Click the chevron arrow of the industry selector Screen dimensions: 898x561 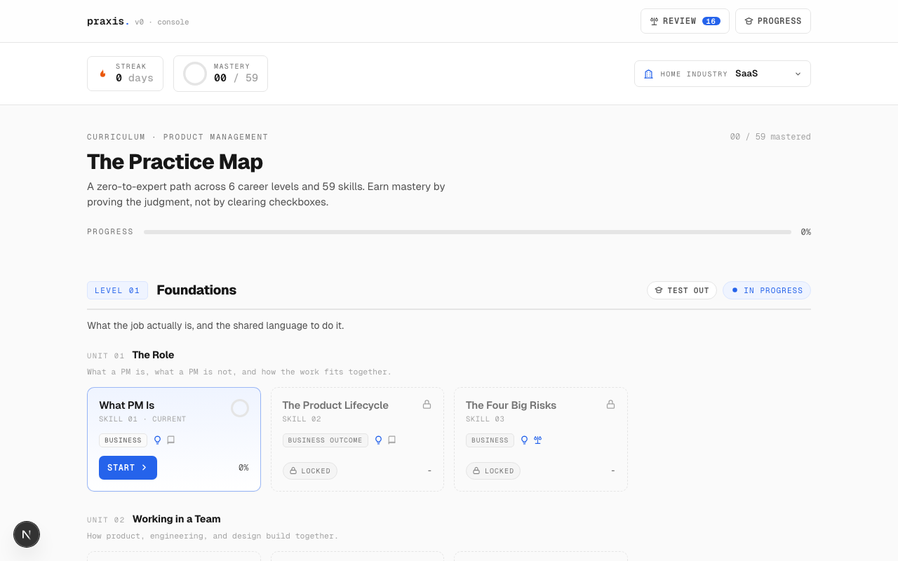[798, 74]
